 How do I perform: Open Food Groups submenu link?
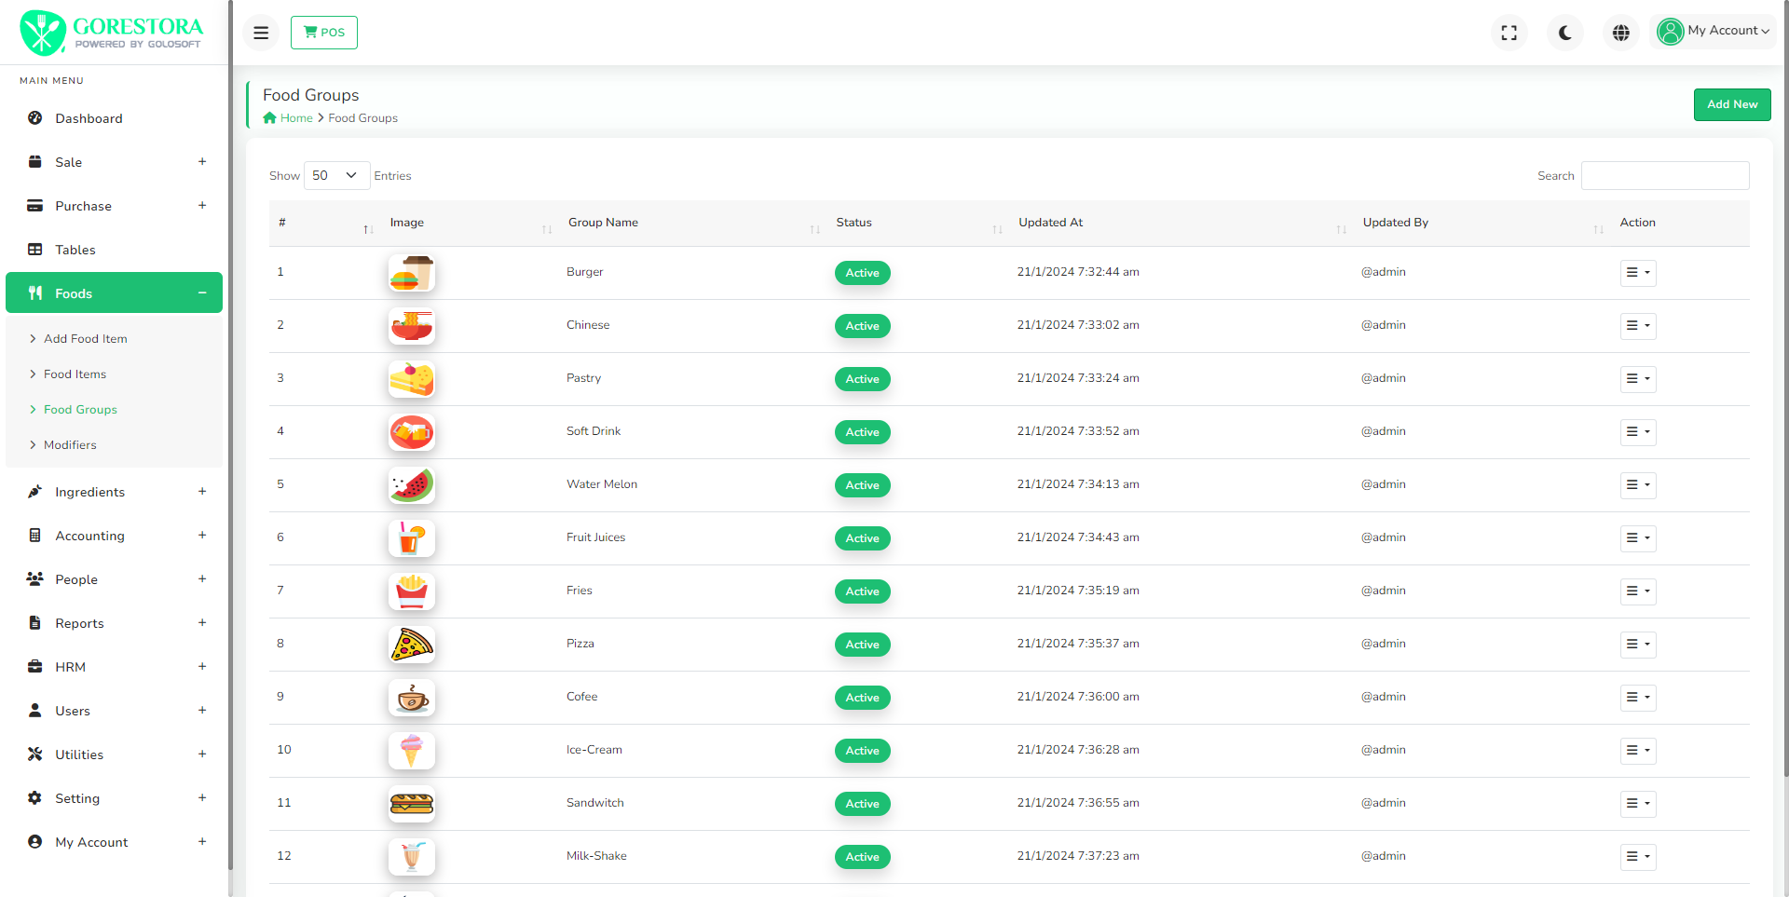click(x=80, y=410)
